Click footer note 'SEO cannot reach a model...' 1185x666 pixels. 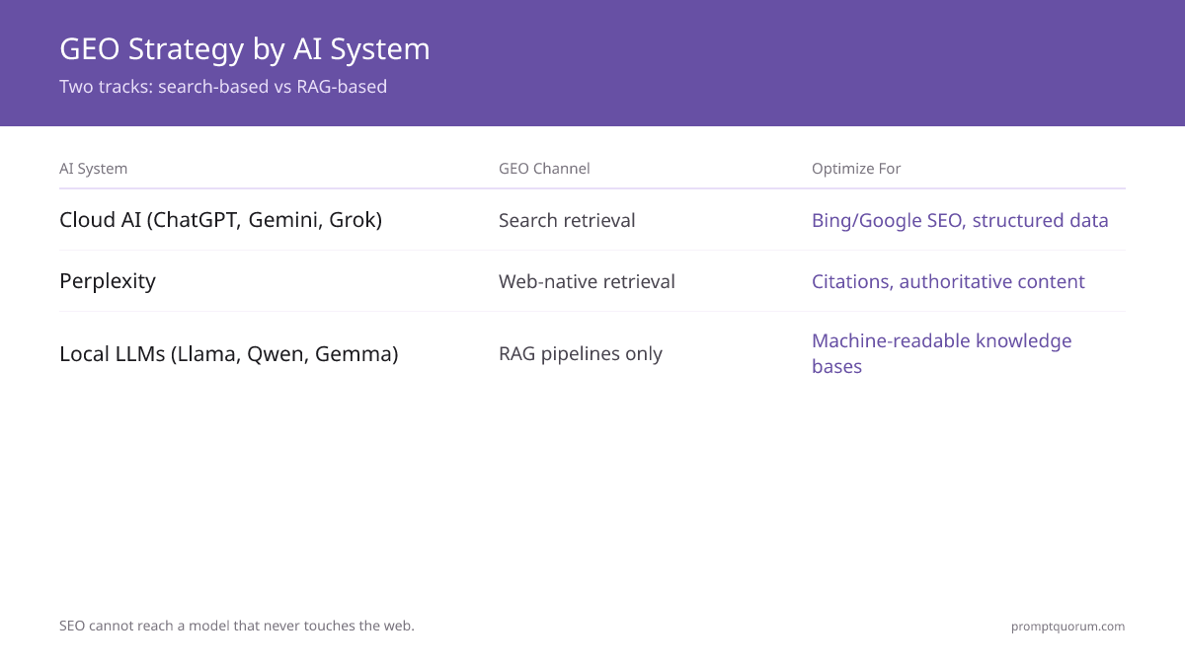[x=237, y=626]
